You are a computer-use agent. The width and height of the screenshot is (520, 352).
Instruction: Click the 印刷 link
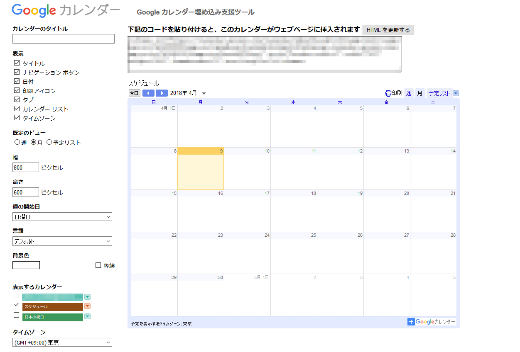tap(397, 93)
